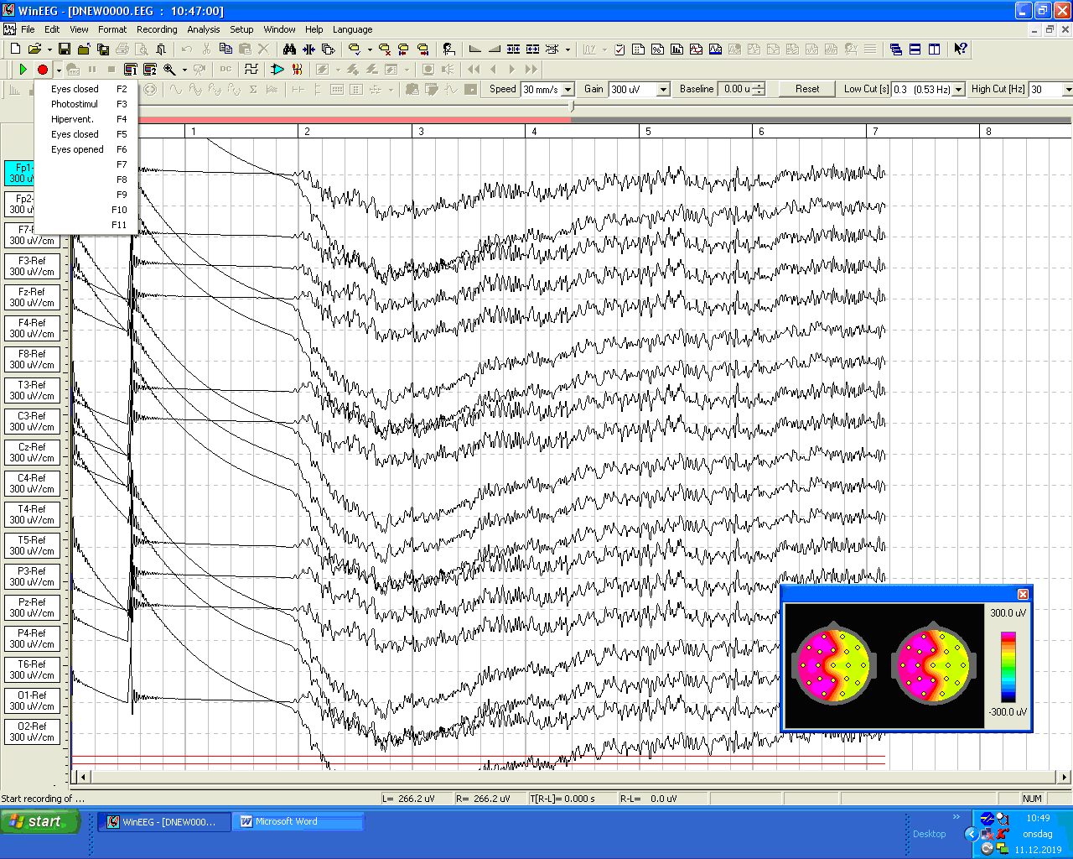The image size is (1073, 859).
Task: Cascade windows using the toolbar icon
Action: [895, 49]
